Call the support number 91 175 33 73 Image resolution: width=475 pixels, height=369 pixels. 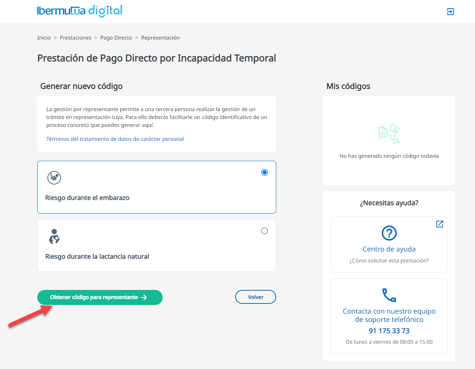click(389, 331)
